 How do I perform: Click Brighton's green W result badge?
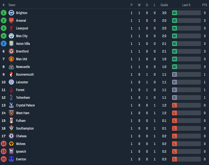tap(174, 13)
